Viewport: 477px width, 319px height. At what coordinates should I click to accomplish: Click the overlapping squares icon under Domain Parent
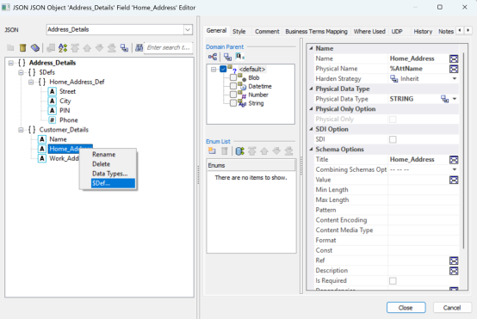point(227,57)
